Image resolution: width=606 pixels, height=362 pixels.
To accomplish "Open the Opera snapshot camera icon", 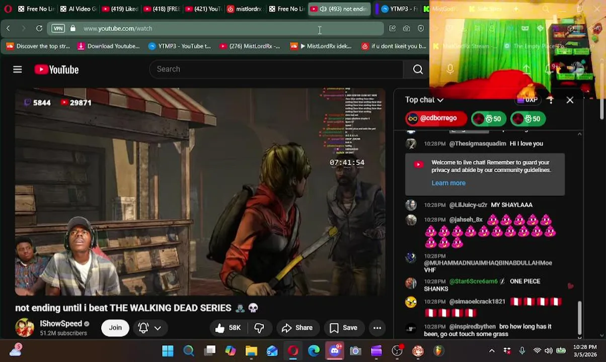I will pyautogui.click(x=407, y=29).
